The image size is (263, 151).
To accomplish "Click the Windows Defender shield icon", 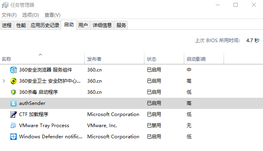I will tap(14, 137).
